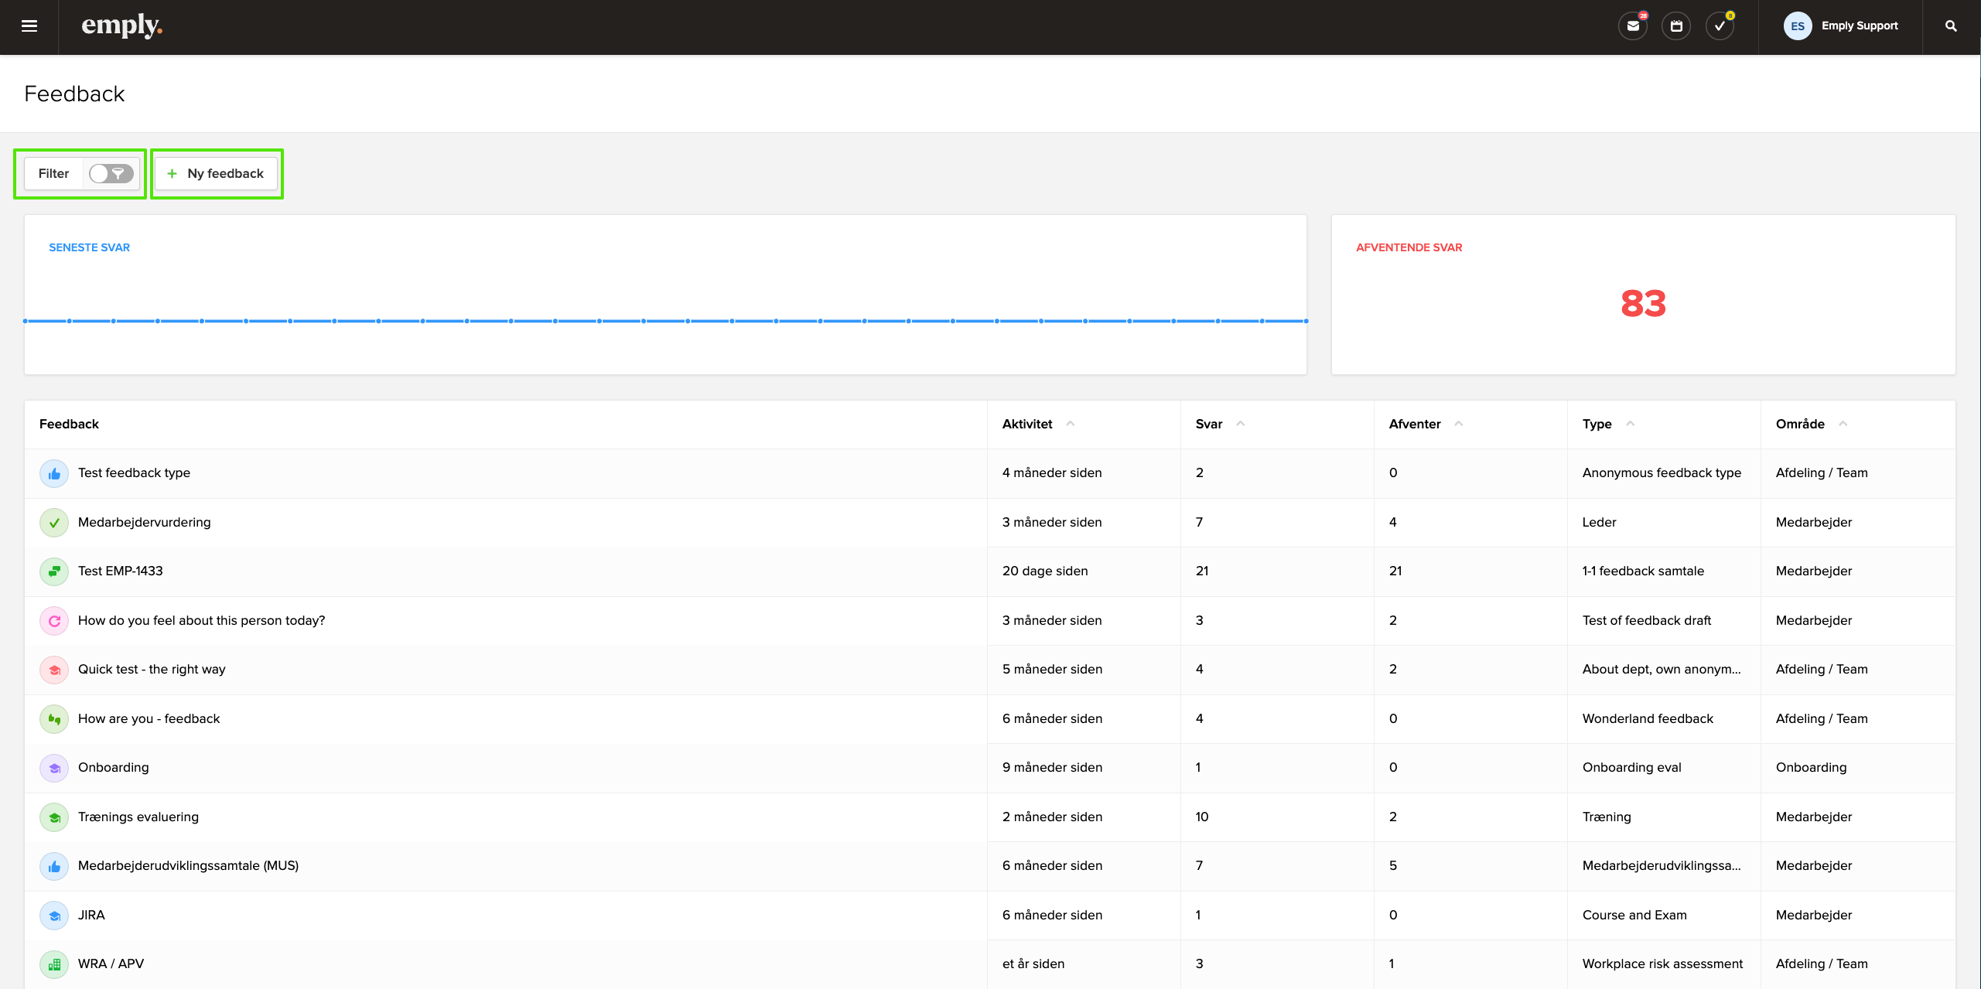Toggle the Filter switch on
This screenshot has width=1981, height=989.
tap(111, 173)
